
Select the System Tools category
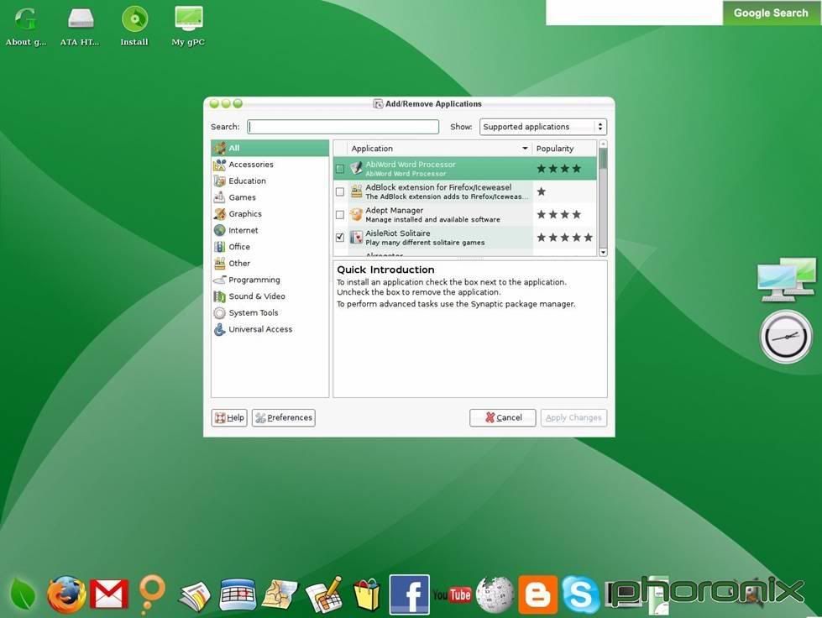pyautogui.click(x=270, y=313)
